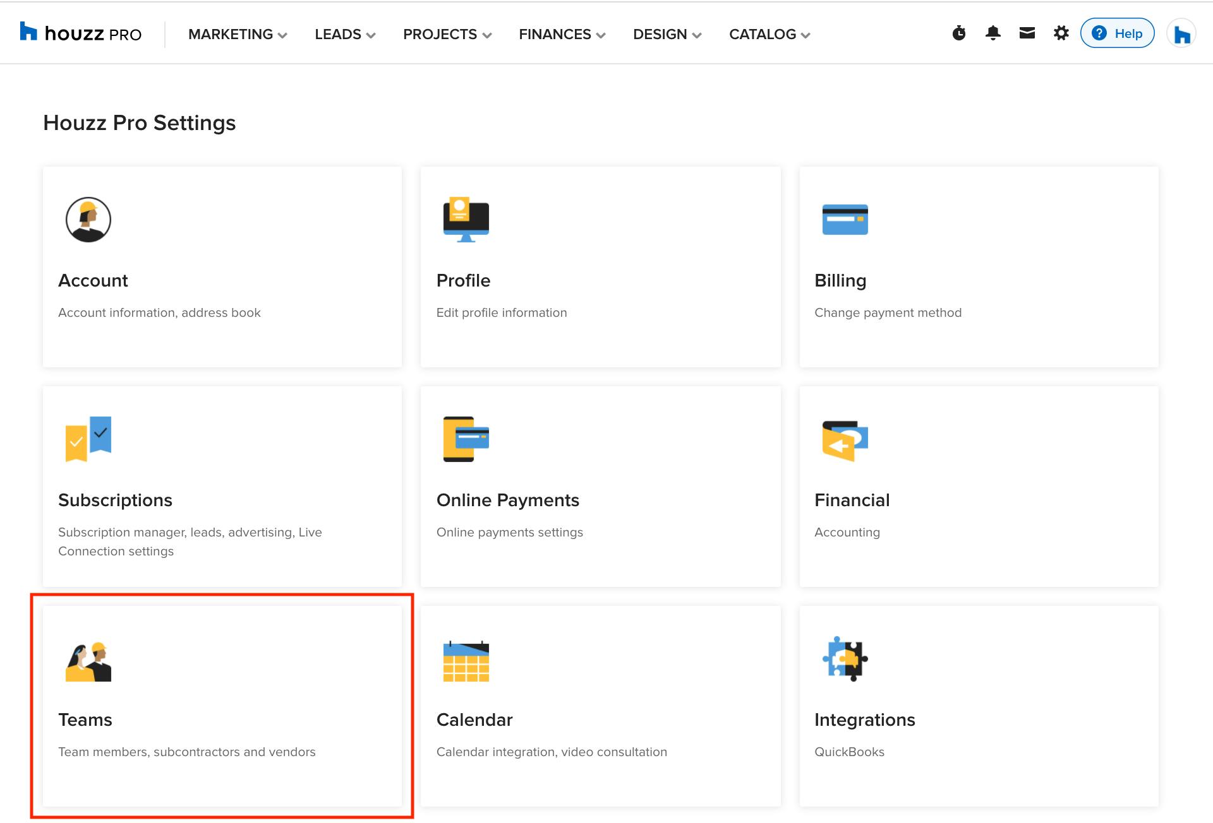Click 'Subscription manager, leads, advertising' description

point(190,542)
